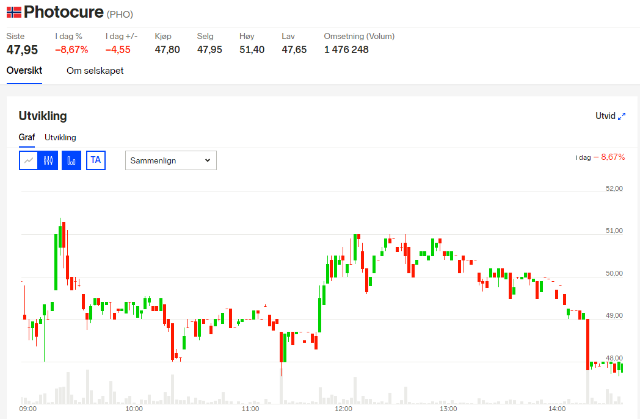
Task: Click the Norwegian flag icon
Action: click(x=14, y=12)
